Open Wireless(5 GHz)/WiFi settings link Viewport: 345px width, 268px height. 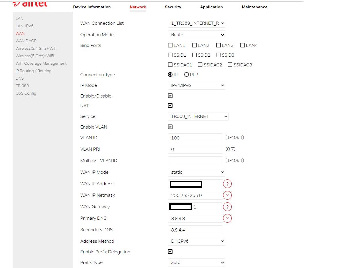click(35, 56)
